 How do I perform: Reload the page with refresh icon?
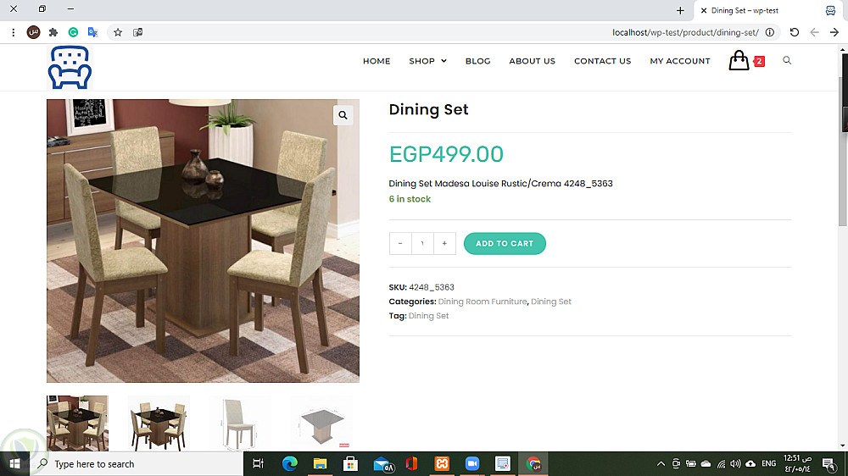coord(794,32)
